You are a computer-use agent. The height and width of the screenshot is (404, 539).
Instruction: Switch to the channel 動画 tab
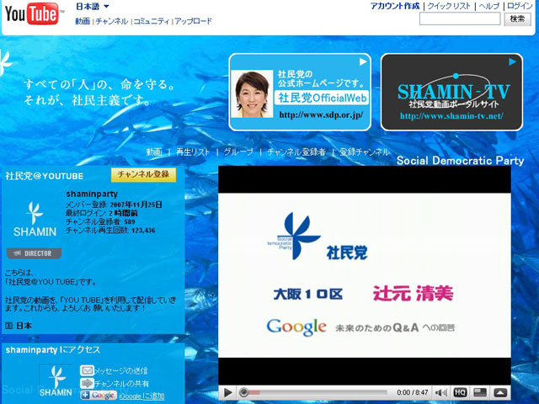click(154, 151)
